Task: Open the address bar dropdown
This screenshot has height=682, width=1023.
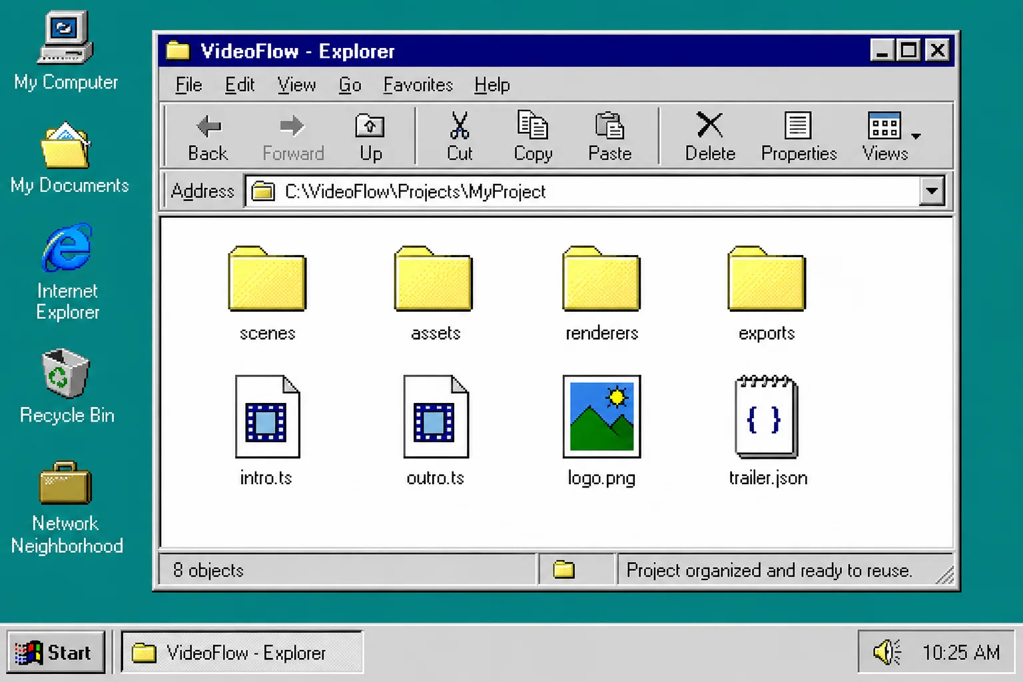Action: (932, 191)
